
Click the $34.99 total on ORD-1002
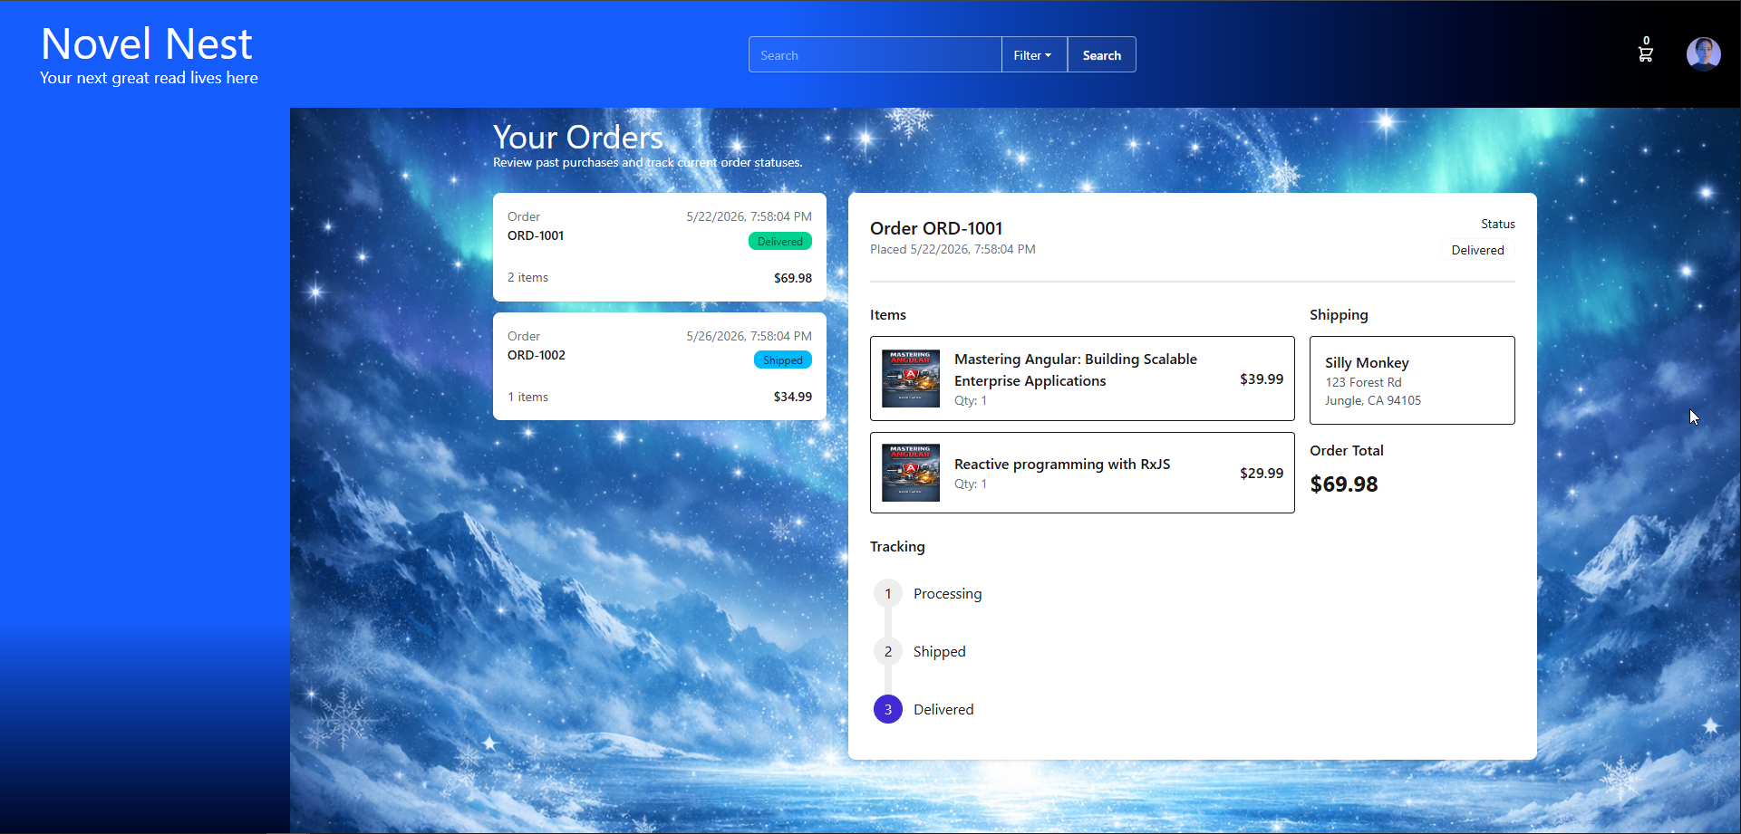(x=793, y=397)
